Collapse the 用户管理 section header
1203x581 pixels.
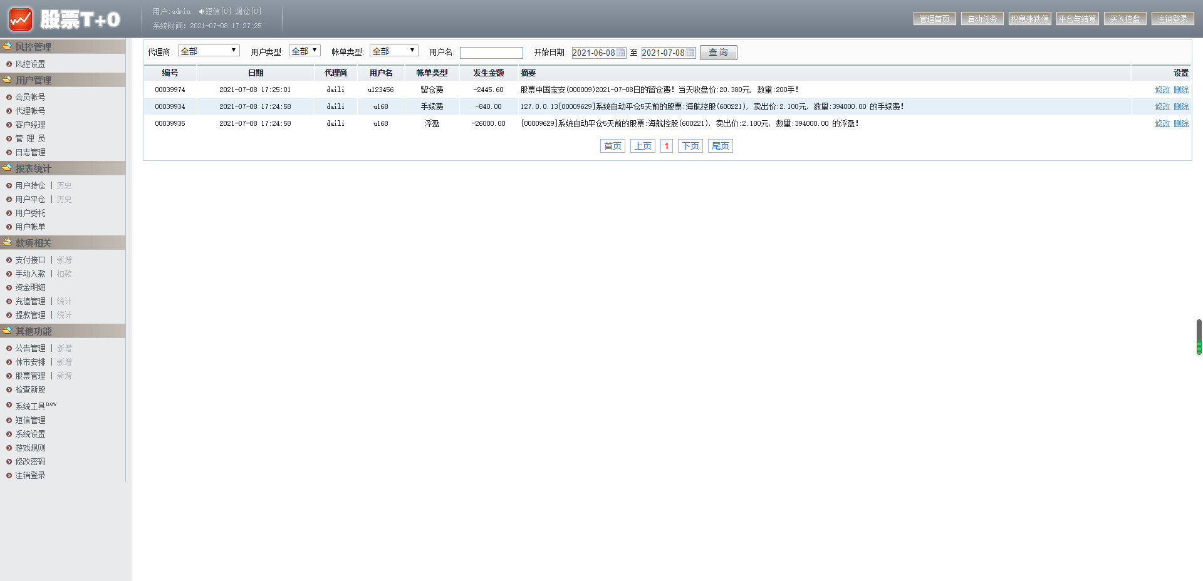[63, 80]
